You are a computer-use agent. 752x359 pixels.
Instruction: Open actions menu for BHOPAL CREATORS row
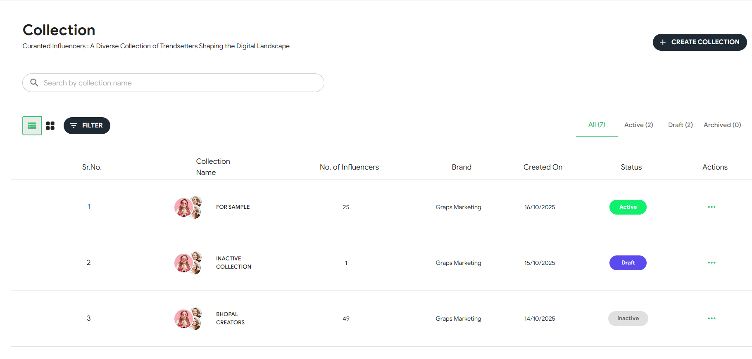[x=711, y=319]
